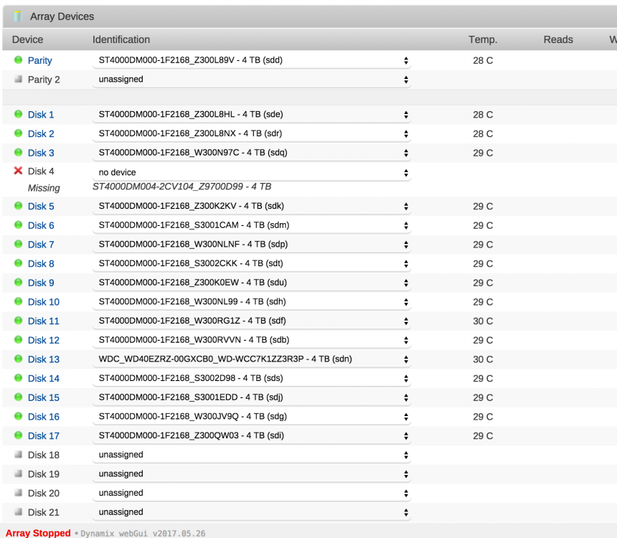Click the green status ball for Disk 1
The width and height of the screenshot is (617, 538).
[18, 114]
